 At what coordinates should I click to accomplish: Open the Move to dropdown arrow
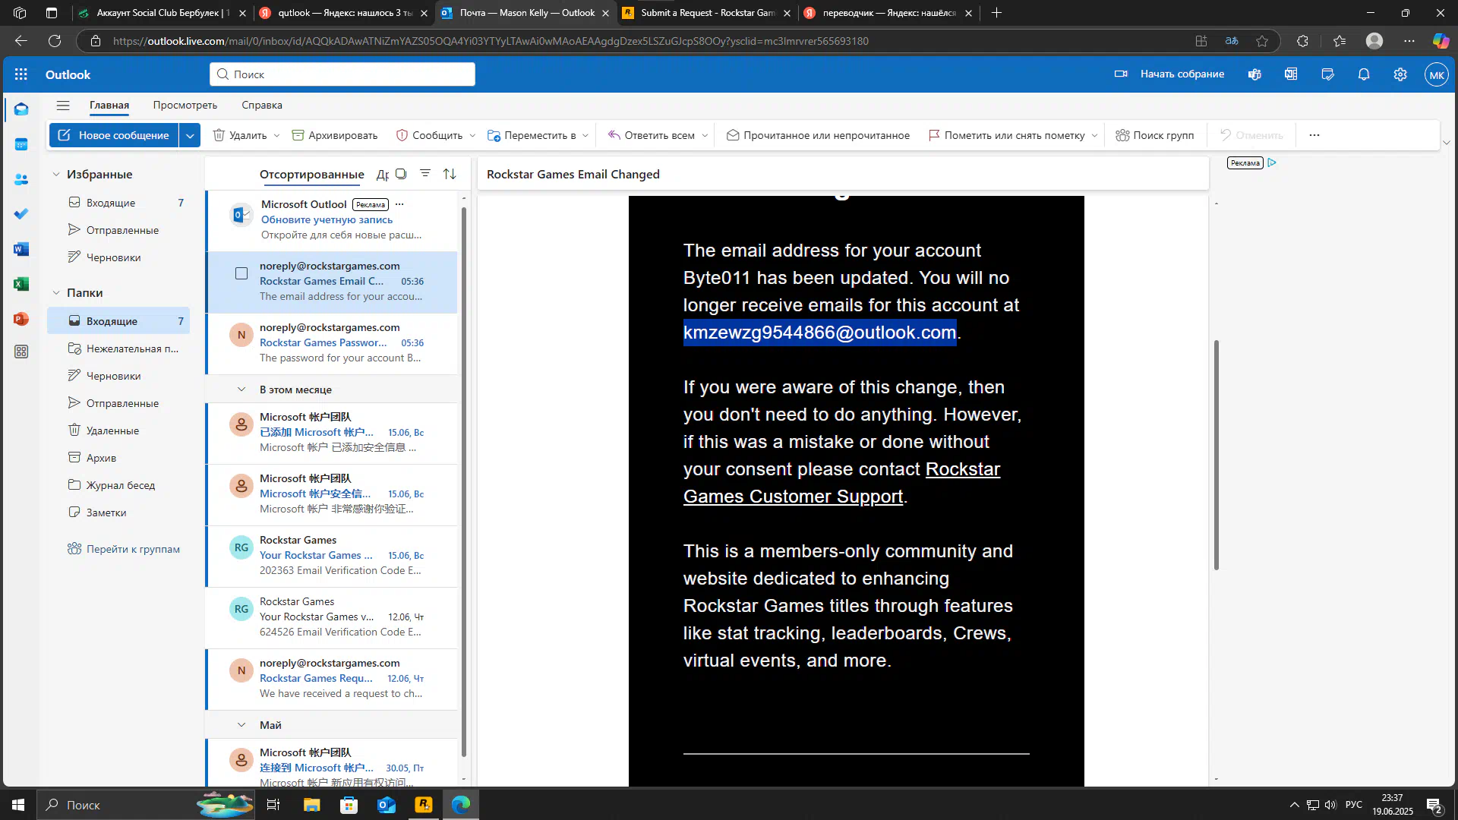[585, 135]
